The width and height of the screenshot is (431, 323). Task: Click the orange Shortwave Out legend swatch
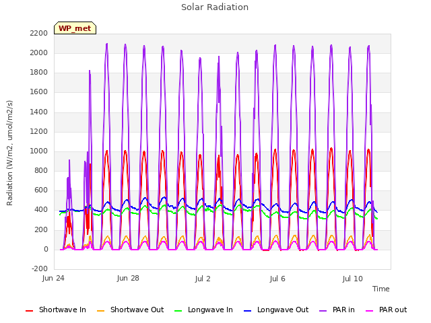pyautogui.click(x=100, y=311)
